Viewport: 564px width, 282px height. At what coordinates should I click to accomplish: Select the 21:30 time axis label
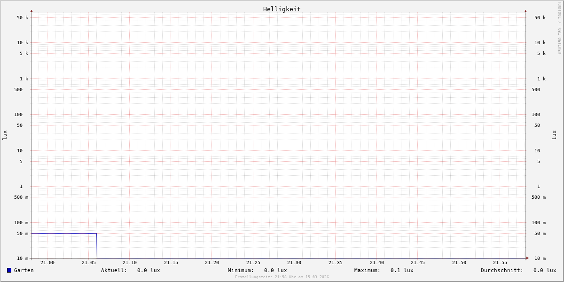(294, 263)
